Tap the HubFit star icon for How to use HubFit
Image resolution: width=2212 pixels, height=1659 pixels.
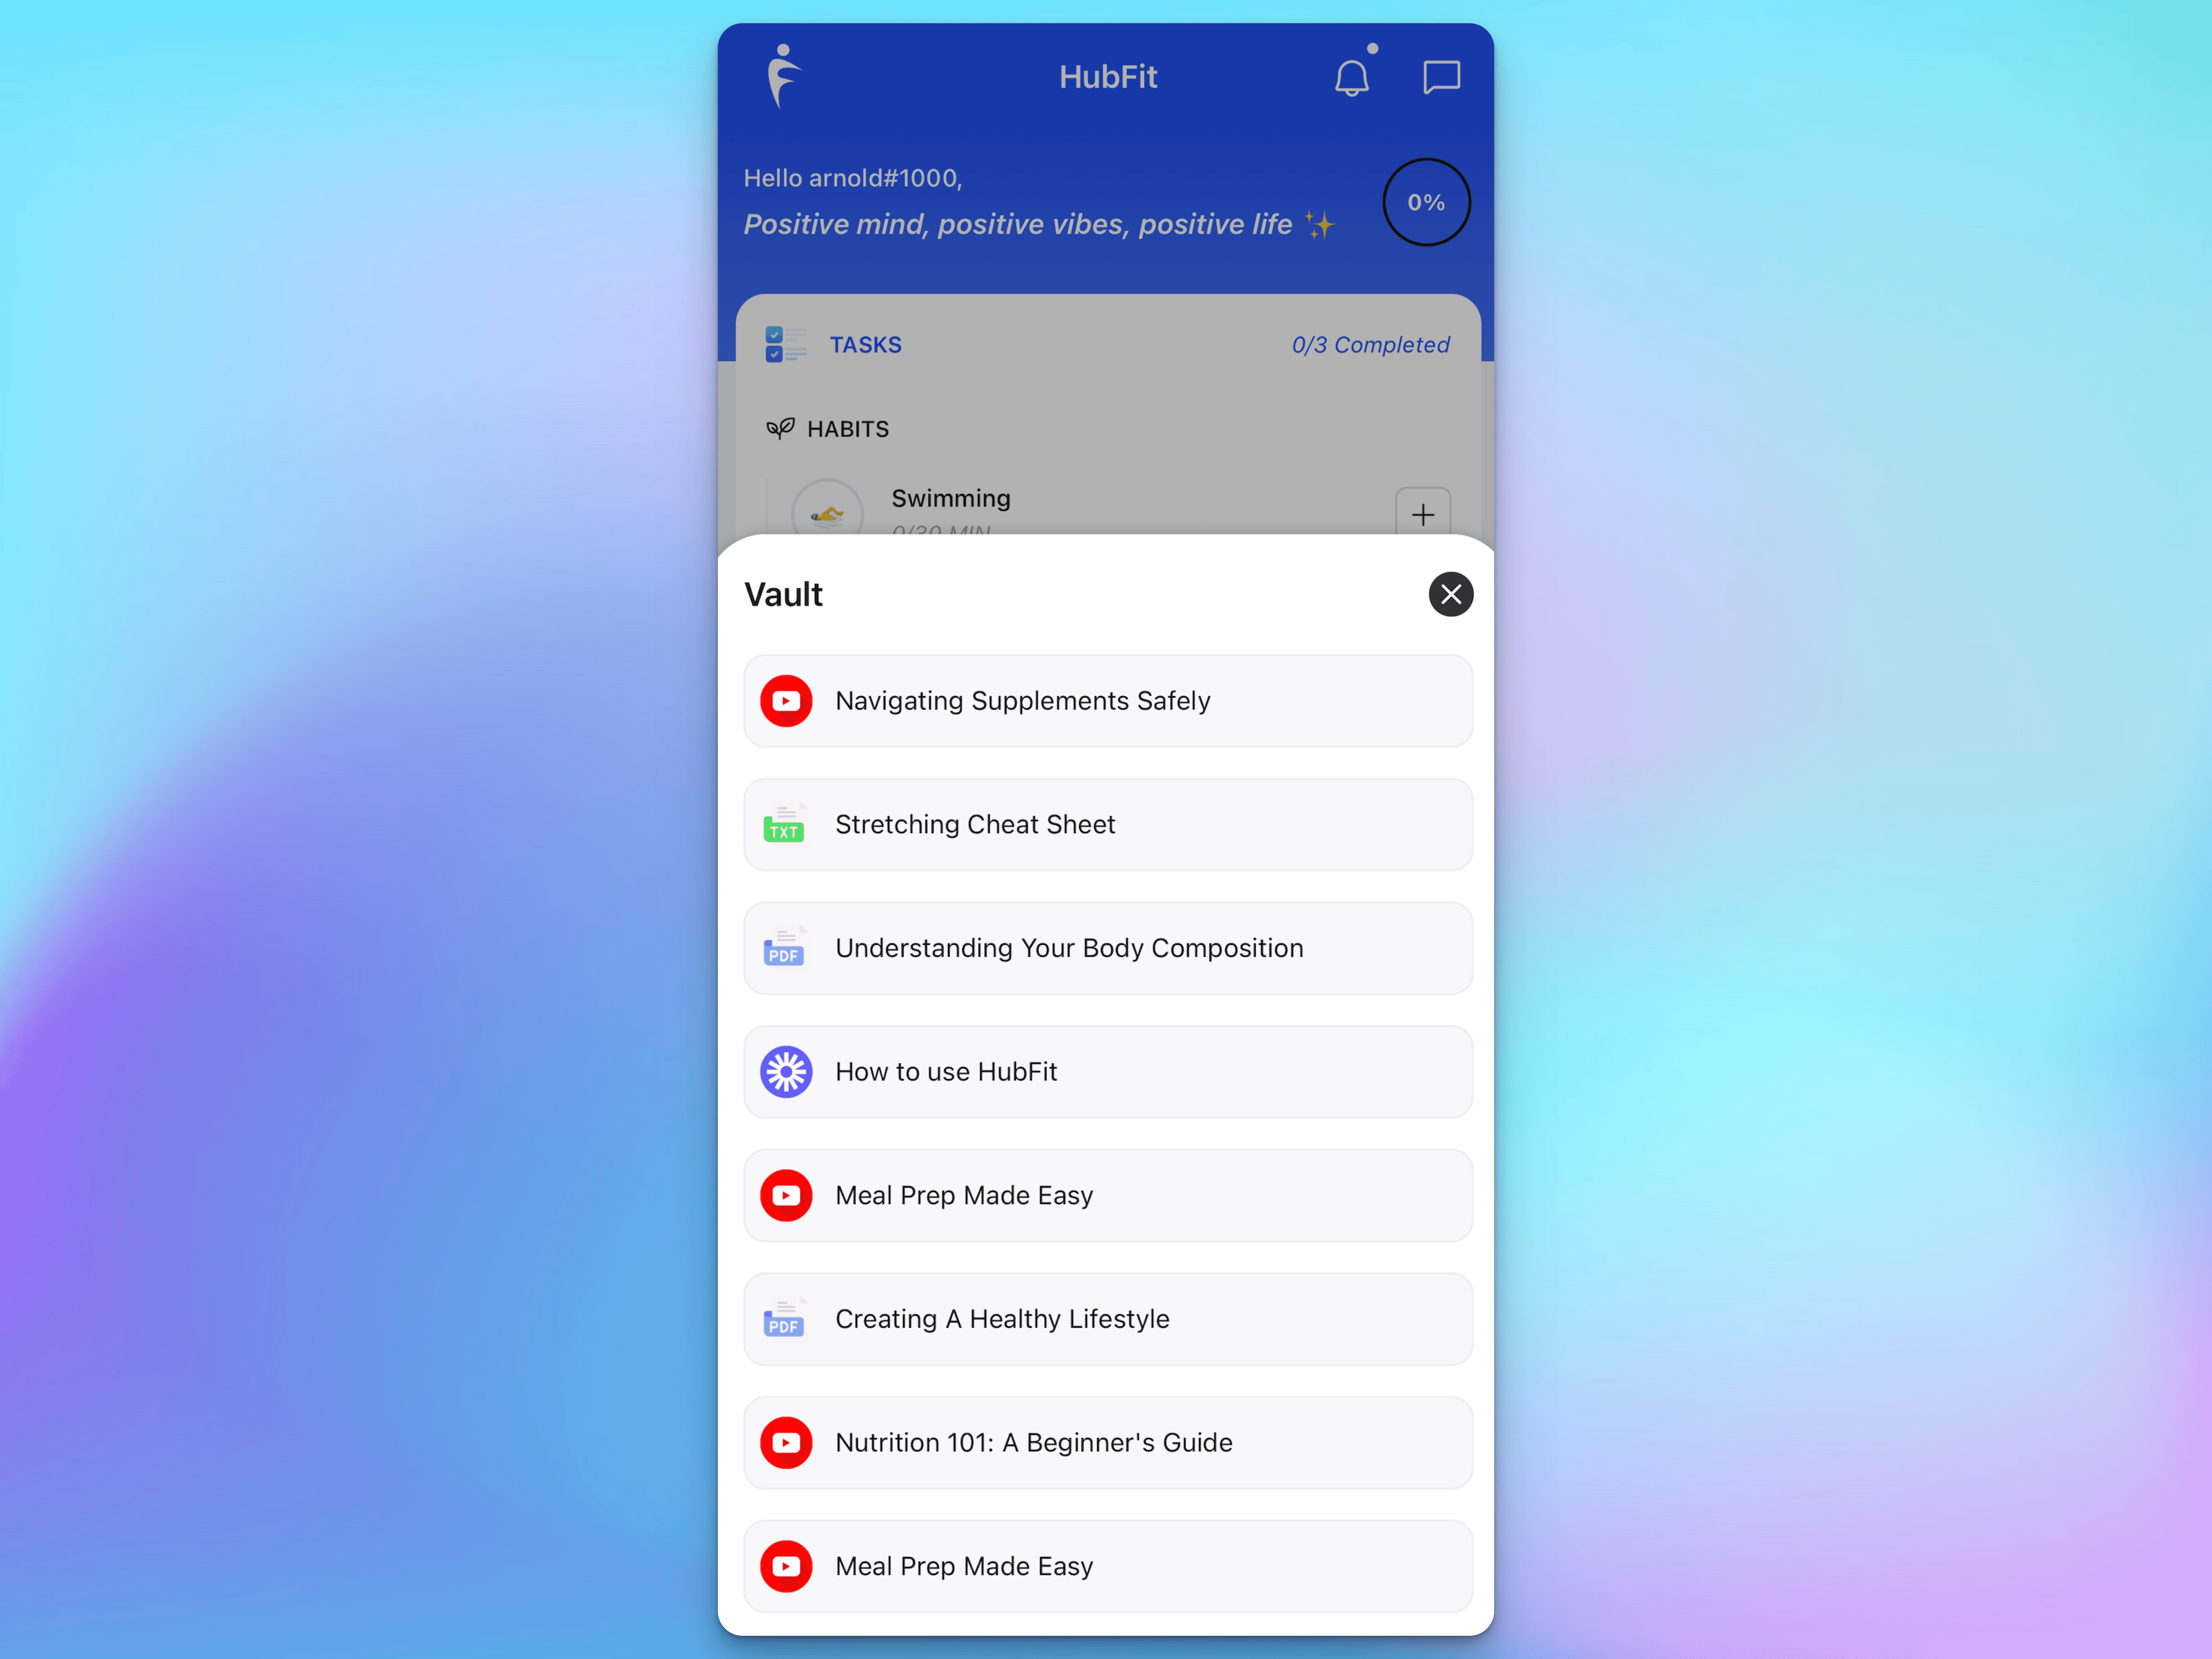(x=787, y=1070)
